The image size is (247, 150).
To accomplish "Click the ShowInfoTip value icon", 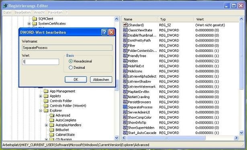I will click(x=125, y=122).
